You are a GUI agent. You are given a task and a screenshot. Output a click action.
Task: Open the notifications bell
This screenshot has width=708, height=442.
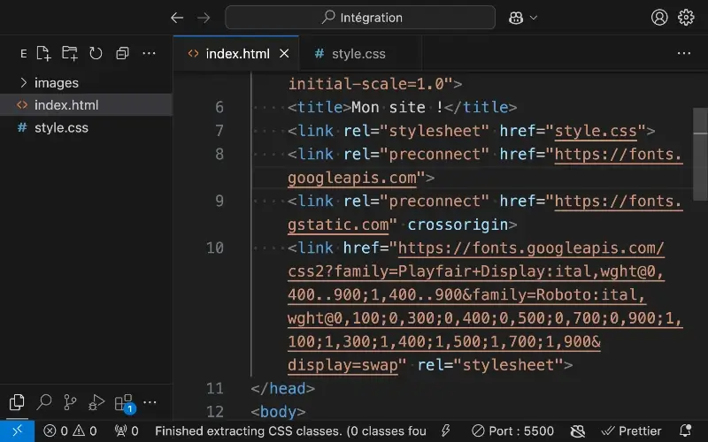[685, 431]
